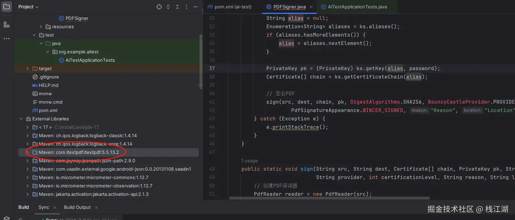The image size is (515, 220).
Task: Open bottom-left layers tool window icon
Action: [x=7, y=218]
